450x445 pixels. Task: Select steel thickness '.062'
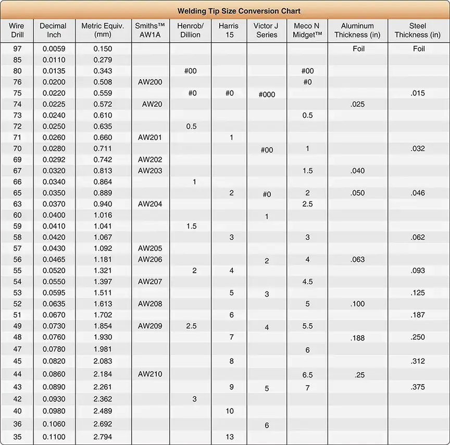coord(418,237)
